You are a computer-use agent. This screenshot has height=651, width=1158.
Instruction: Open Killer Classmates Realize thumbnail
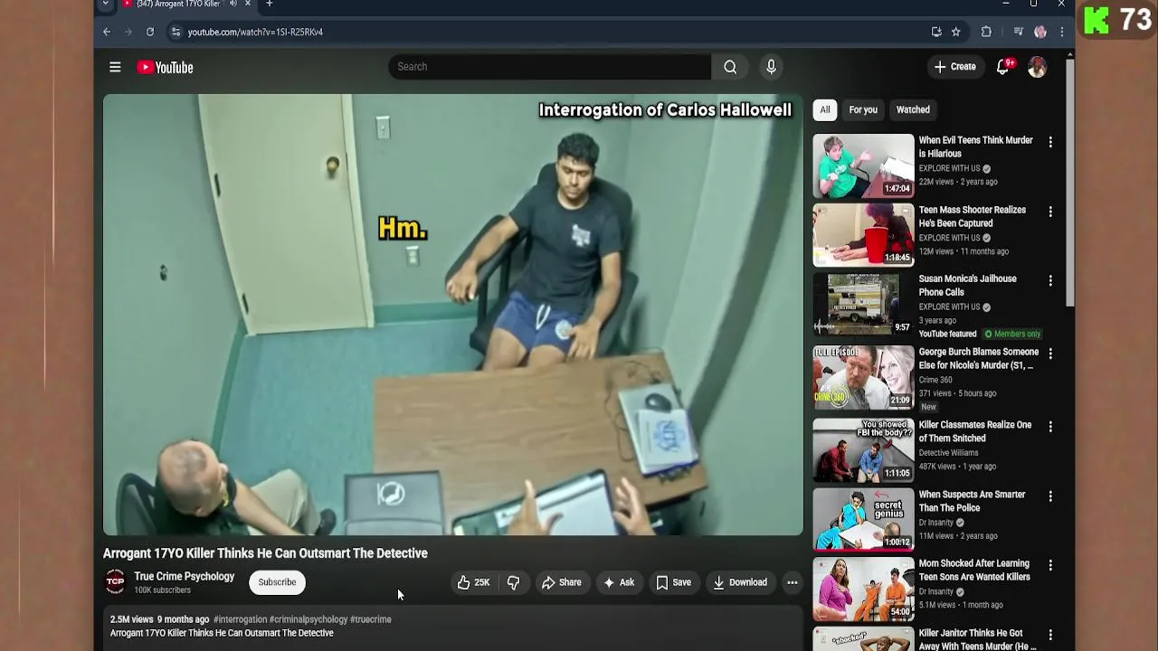(863, 450)
